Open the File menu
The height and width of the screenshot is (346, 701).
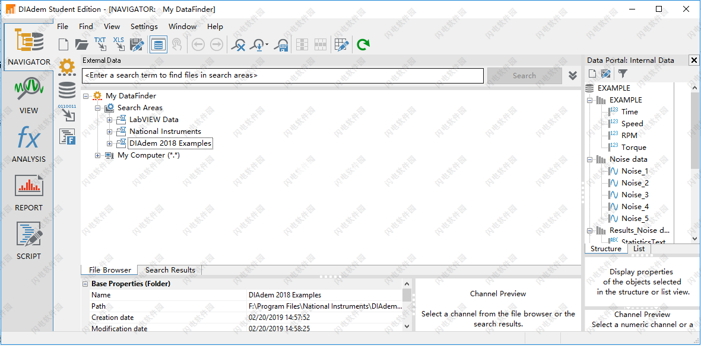click(62, 27)
